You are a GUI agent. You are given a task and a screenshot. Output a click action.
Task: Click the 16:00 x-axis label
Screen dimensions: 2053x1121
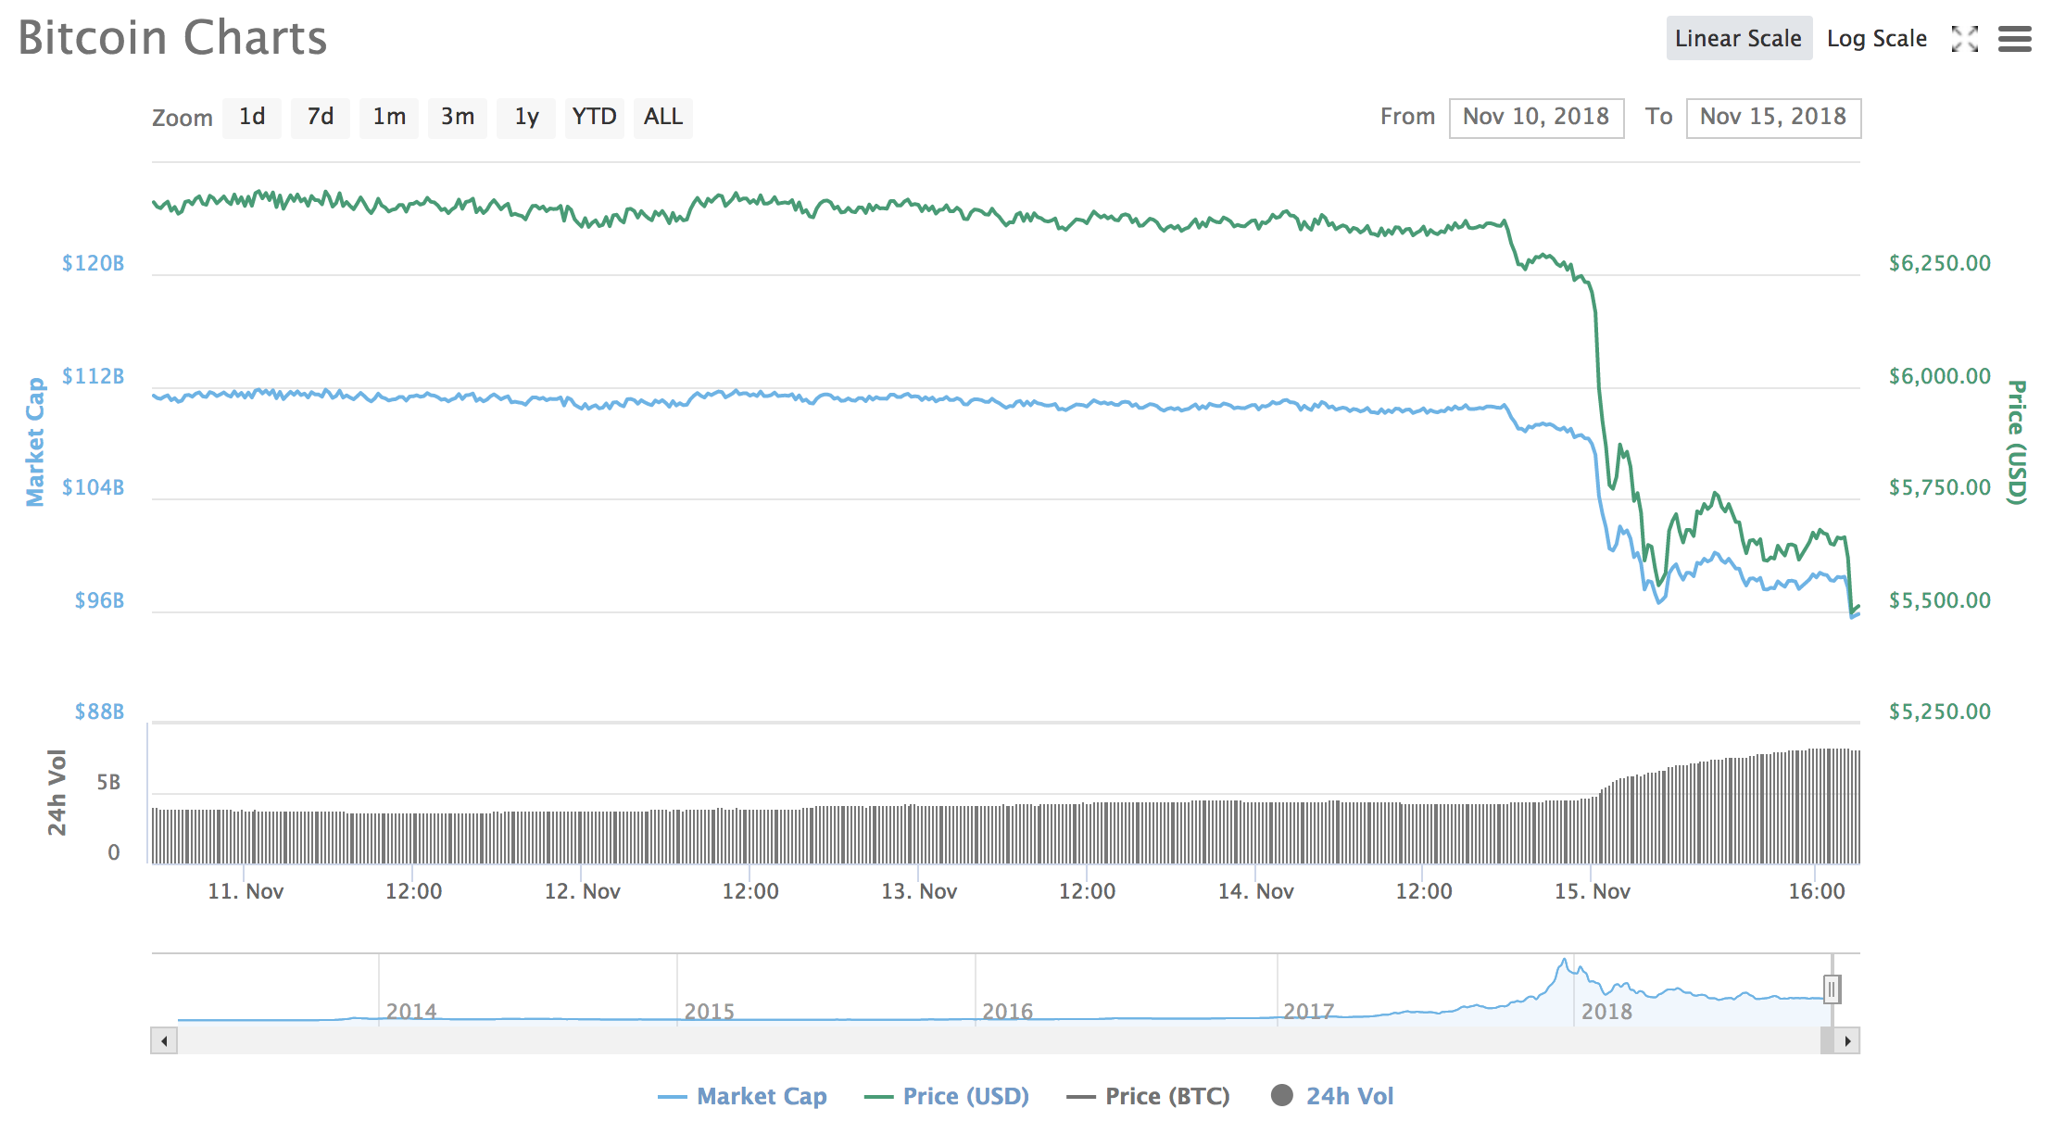(1817, 891)
